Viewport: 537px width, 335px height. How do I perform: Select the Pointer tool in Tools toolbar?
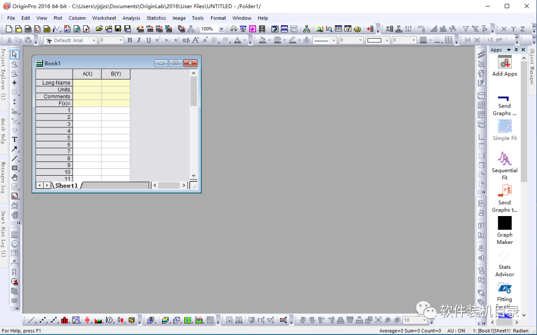pos(14,55)
